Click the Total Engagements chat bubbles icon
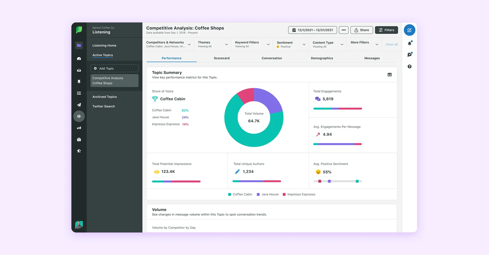The image size is (489, 255). 318,99
